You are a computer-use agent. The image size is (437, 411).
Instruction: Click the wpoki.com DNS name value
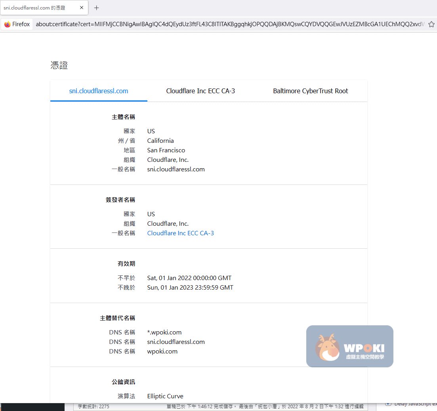[x=162, y=351]
